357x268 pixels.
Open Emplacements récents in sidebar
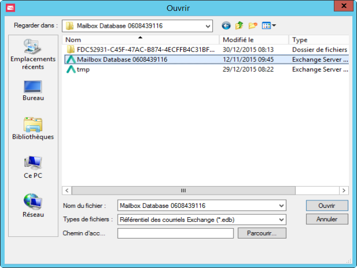click(33, 54)
